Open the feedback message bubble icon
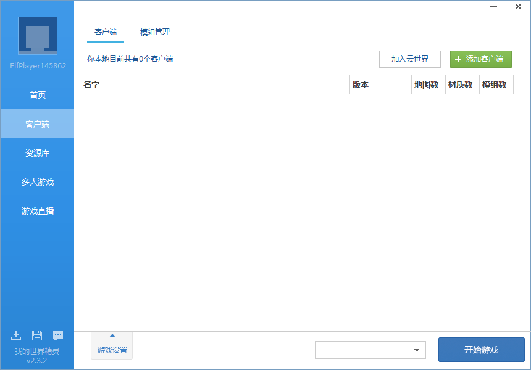 [58, 335]
